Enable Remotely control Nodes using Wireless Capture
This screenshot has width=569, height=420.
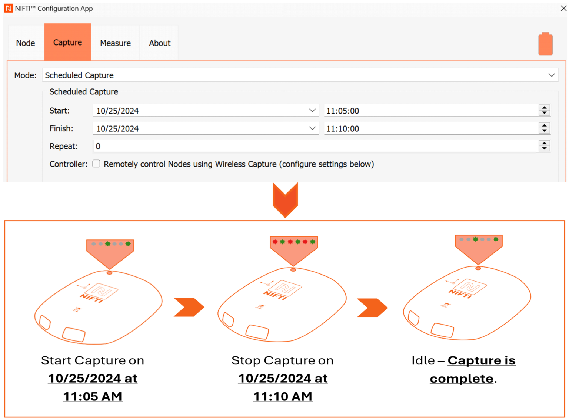[x=96, y=164]
